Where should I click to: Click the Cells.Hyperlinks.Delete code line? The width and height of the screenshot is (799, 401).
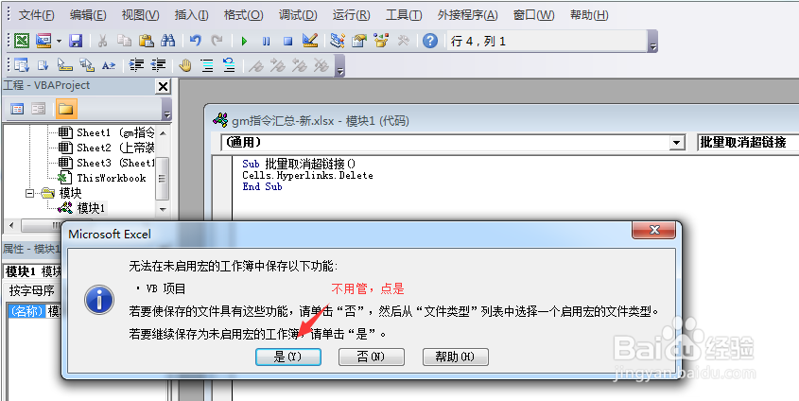point(307,175)
